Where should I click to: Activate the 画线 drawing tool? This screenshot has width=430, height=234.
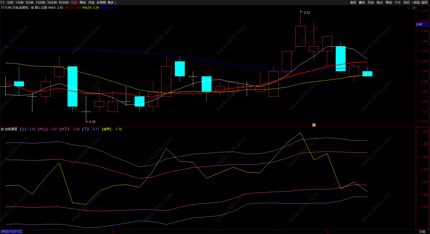pos(389,2)
